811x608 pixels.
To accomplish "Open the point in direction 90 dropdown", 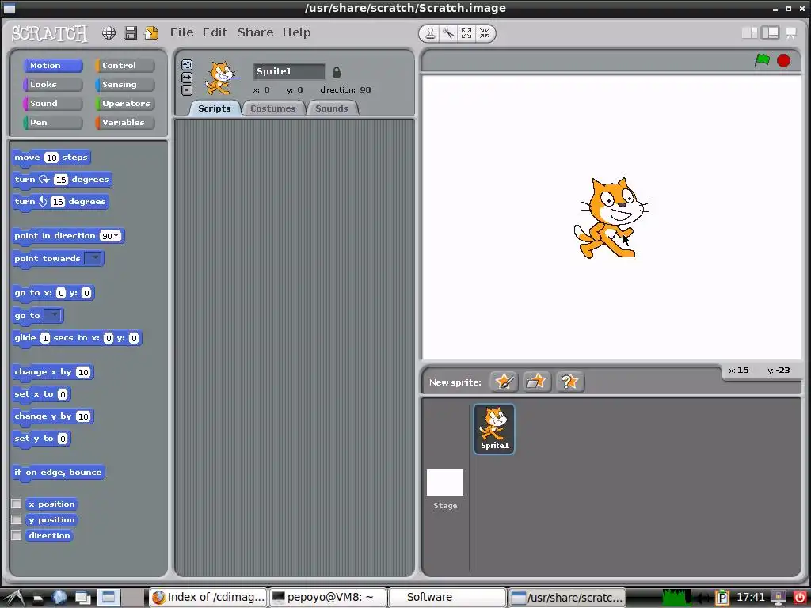I will click(116, 236).
